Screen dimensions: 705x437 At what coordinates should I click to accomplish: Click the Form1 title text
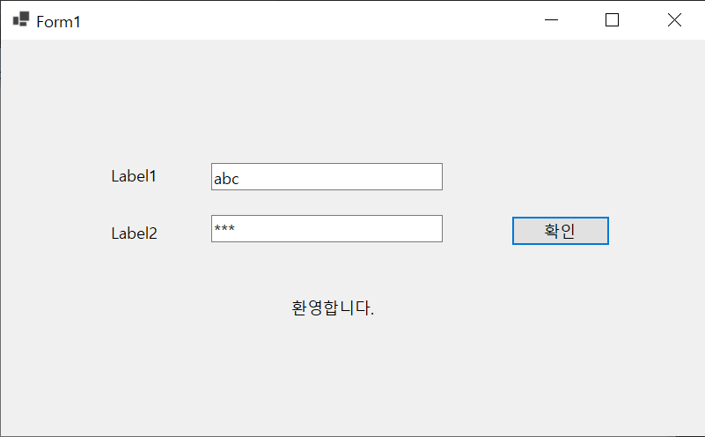[x=58, y=22]
